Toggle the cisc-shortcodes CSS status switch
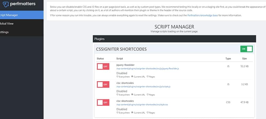The height and width of the screenshot is (119, 266). click(x=103, y=102)
